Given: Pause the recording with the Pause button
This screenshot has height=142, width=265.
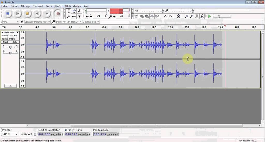Looking at the screenshot, I should pos(8,14).
